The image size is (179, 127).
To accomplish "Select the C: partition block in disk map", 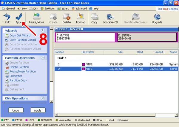I will coord(85,37).
